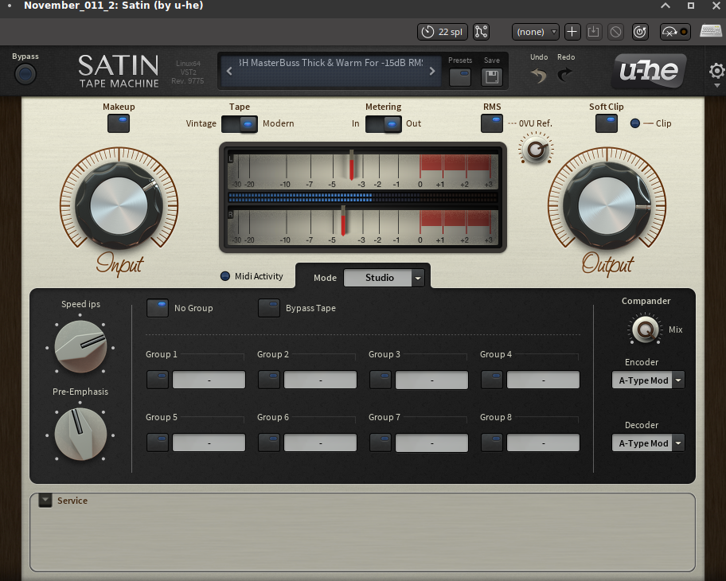The image size is (726, 581).
Task: Show the virtual keyboard icon
Action: tap(711, 32)
